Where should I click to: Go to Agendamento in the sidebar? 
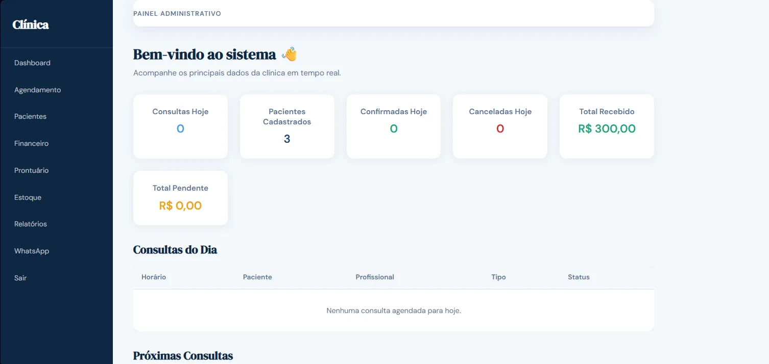click(37, 90)
